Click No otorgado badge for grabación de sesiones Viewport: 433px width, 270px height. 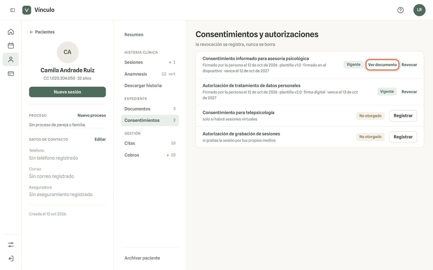370,137
